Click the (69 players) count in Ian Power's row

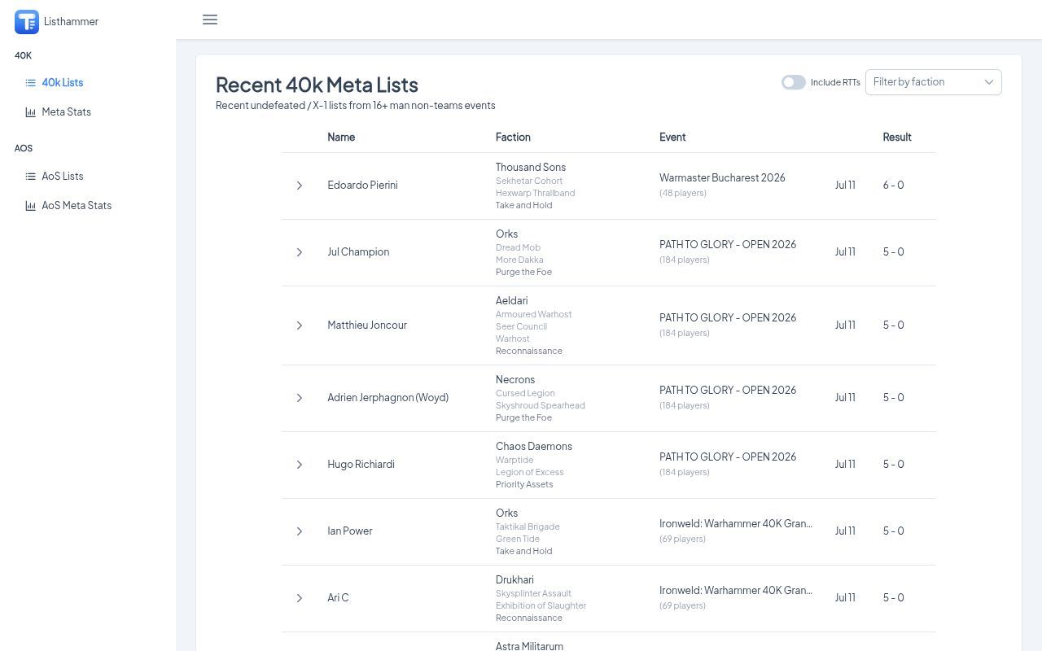(683, 539)
